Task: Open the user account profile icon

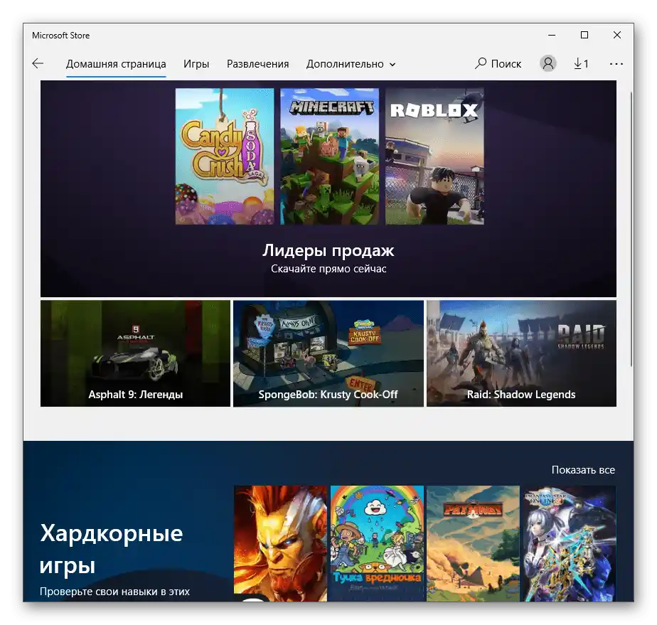Action: tap(547, 64)
